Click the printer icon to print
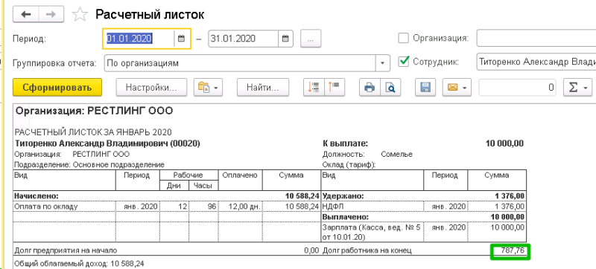596x269 pixels. point(370,88)
